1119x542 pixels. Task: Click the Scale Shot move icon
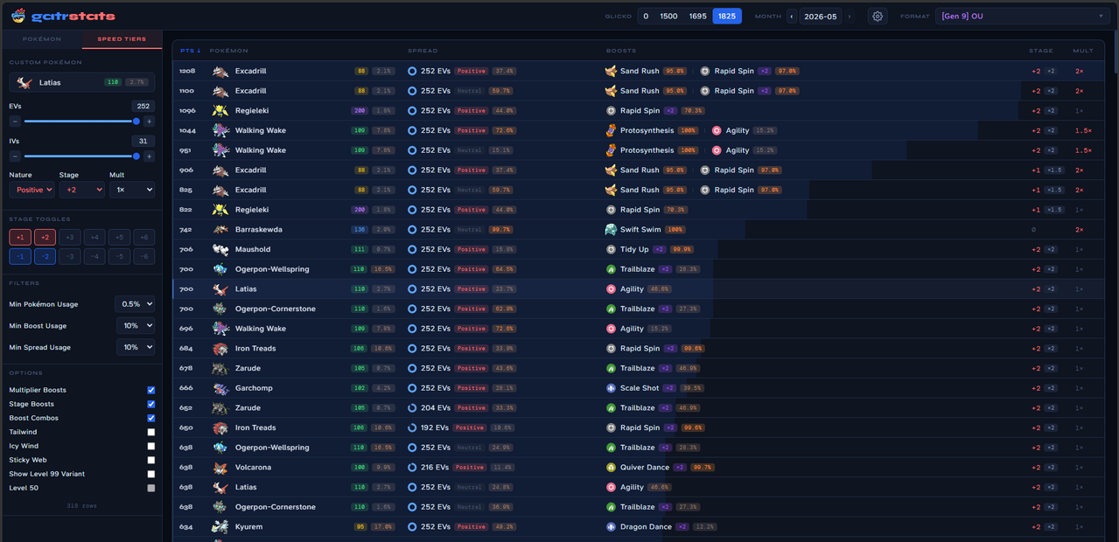tap(611, 388)
